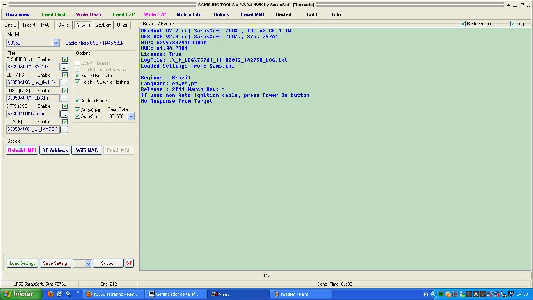The height and width of the screenshot is (300, 533).
Task: Click Reset MMI
Action: [x=252, y=14]
